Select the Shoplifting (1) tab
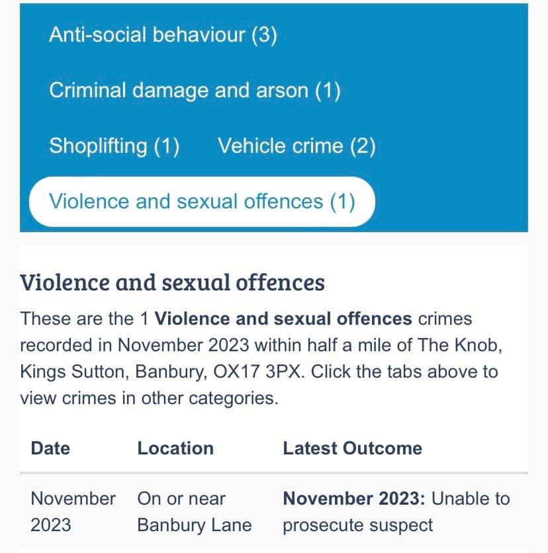 [114, 146]
